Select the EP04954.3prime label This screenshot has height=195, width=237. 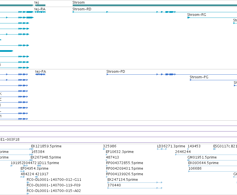[x=35, y=169]
